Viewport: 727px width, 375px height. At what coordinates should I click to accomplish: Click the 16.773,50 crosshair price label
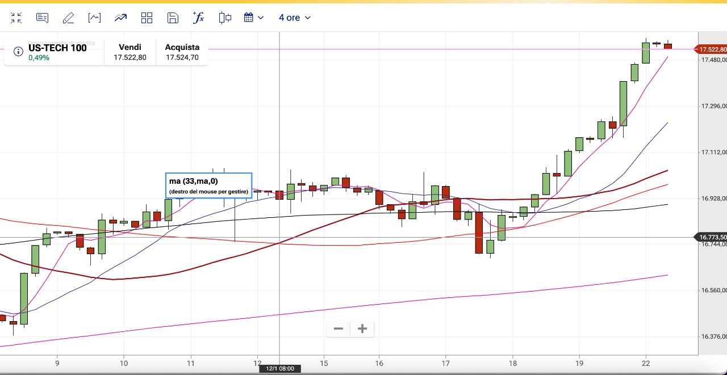click(x=712, y=237)
